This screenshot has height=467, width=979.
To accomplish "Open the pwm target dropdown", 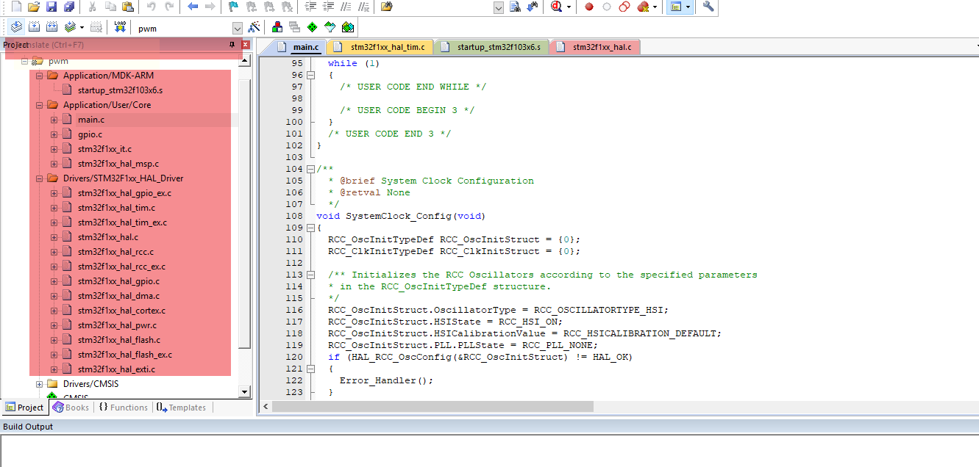I will coord(237,28).
